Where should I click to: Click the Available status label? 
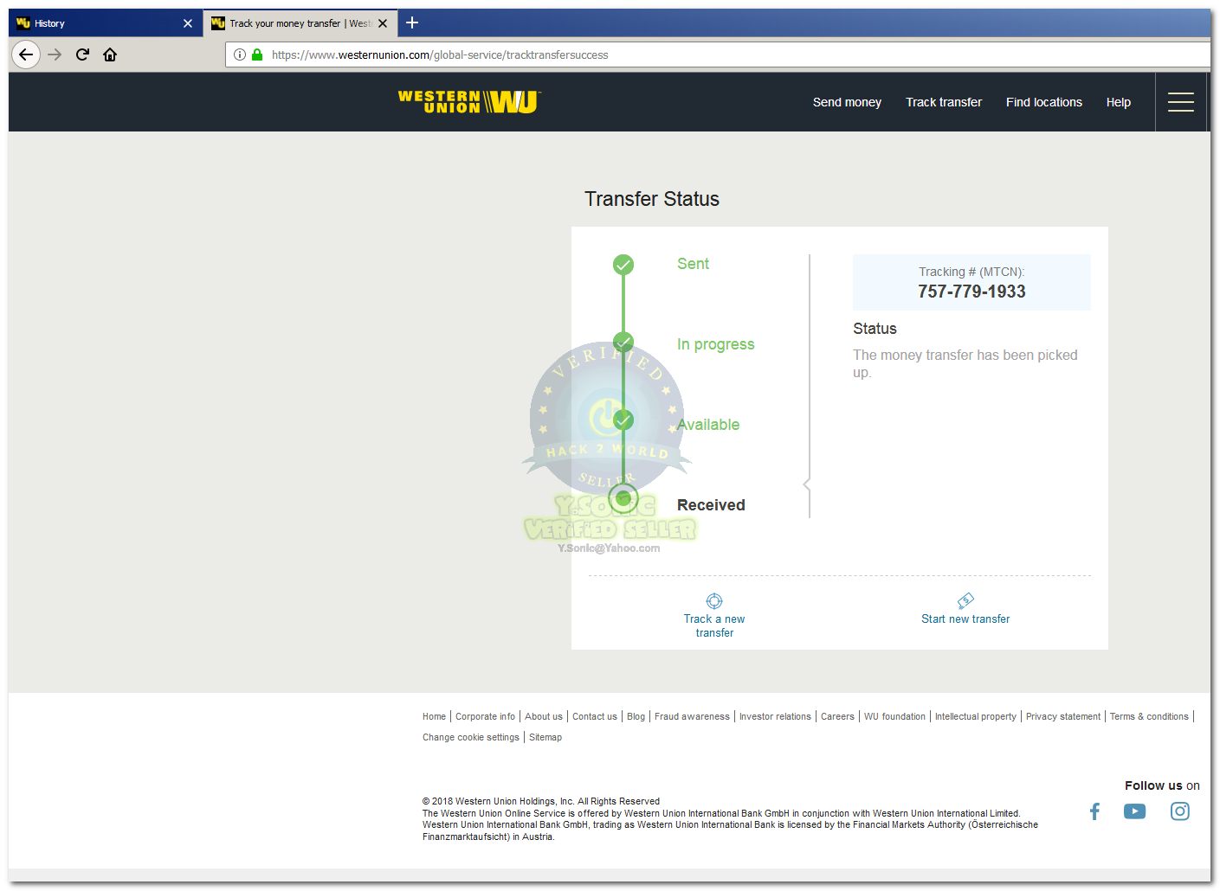coord(708,425)
